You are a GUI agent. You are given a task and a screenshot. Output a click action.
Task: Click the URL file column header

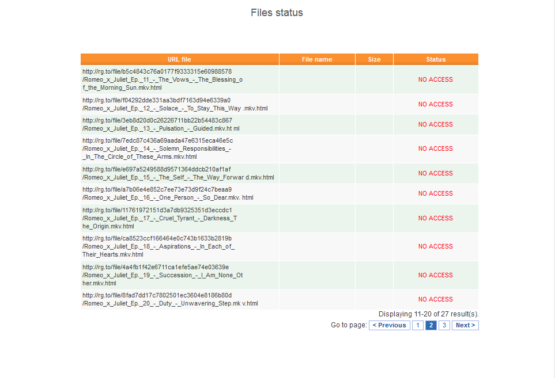click(179, 59)
